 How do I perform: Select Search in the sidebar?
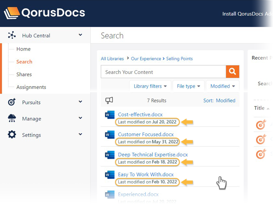click(24, 62)
